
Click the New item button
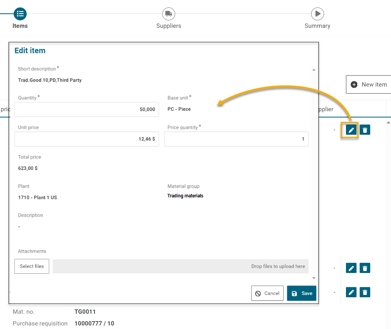point(368,85)
